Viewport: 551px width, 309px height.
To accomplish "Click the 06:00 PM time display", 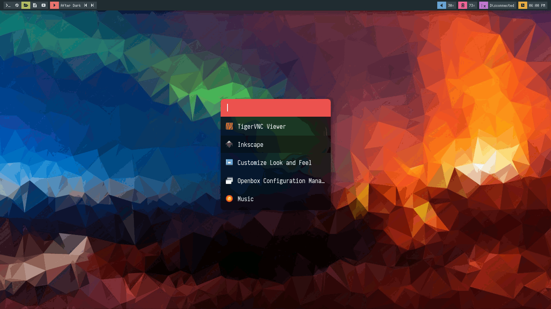I will (537, 6).
